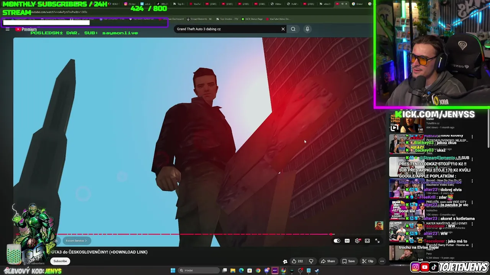This screenshot has width=490, height=275.
Task: Click the remix icon left of likes
Action: tap(285, 261)
